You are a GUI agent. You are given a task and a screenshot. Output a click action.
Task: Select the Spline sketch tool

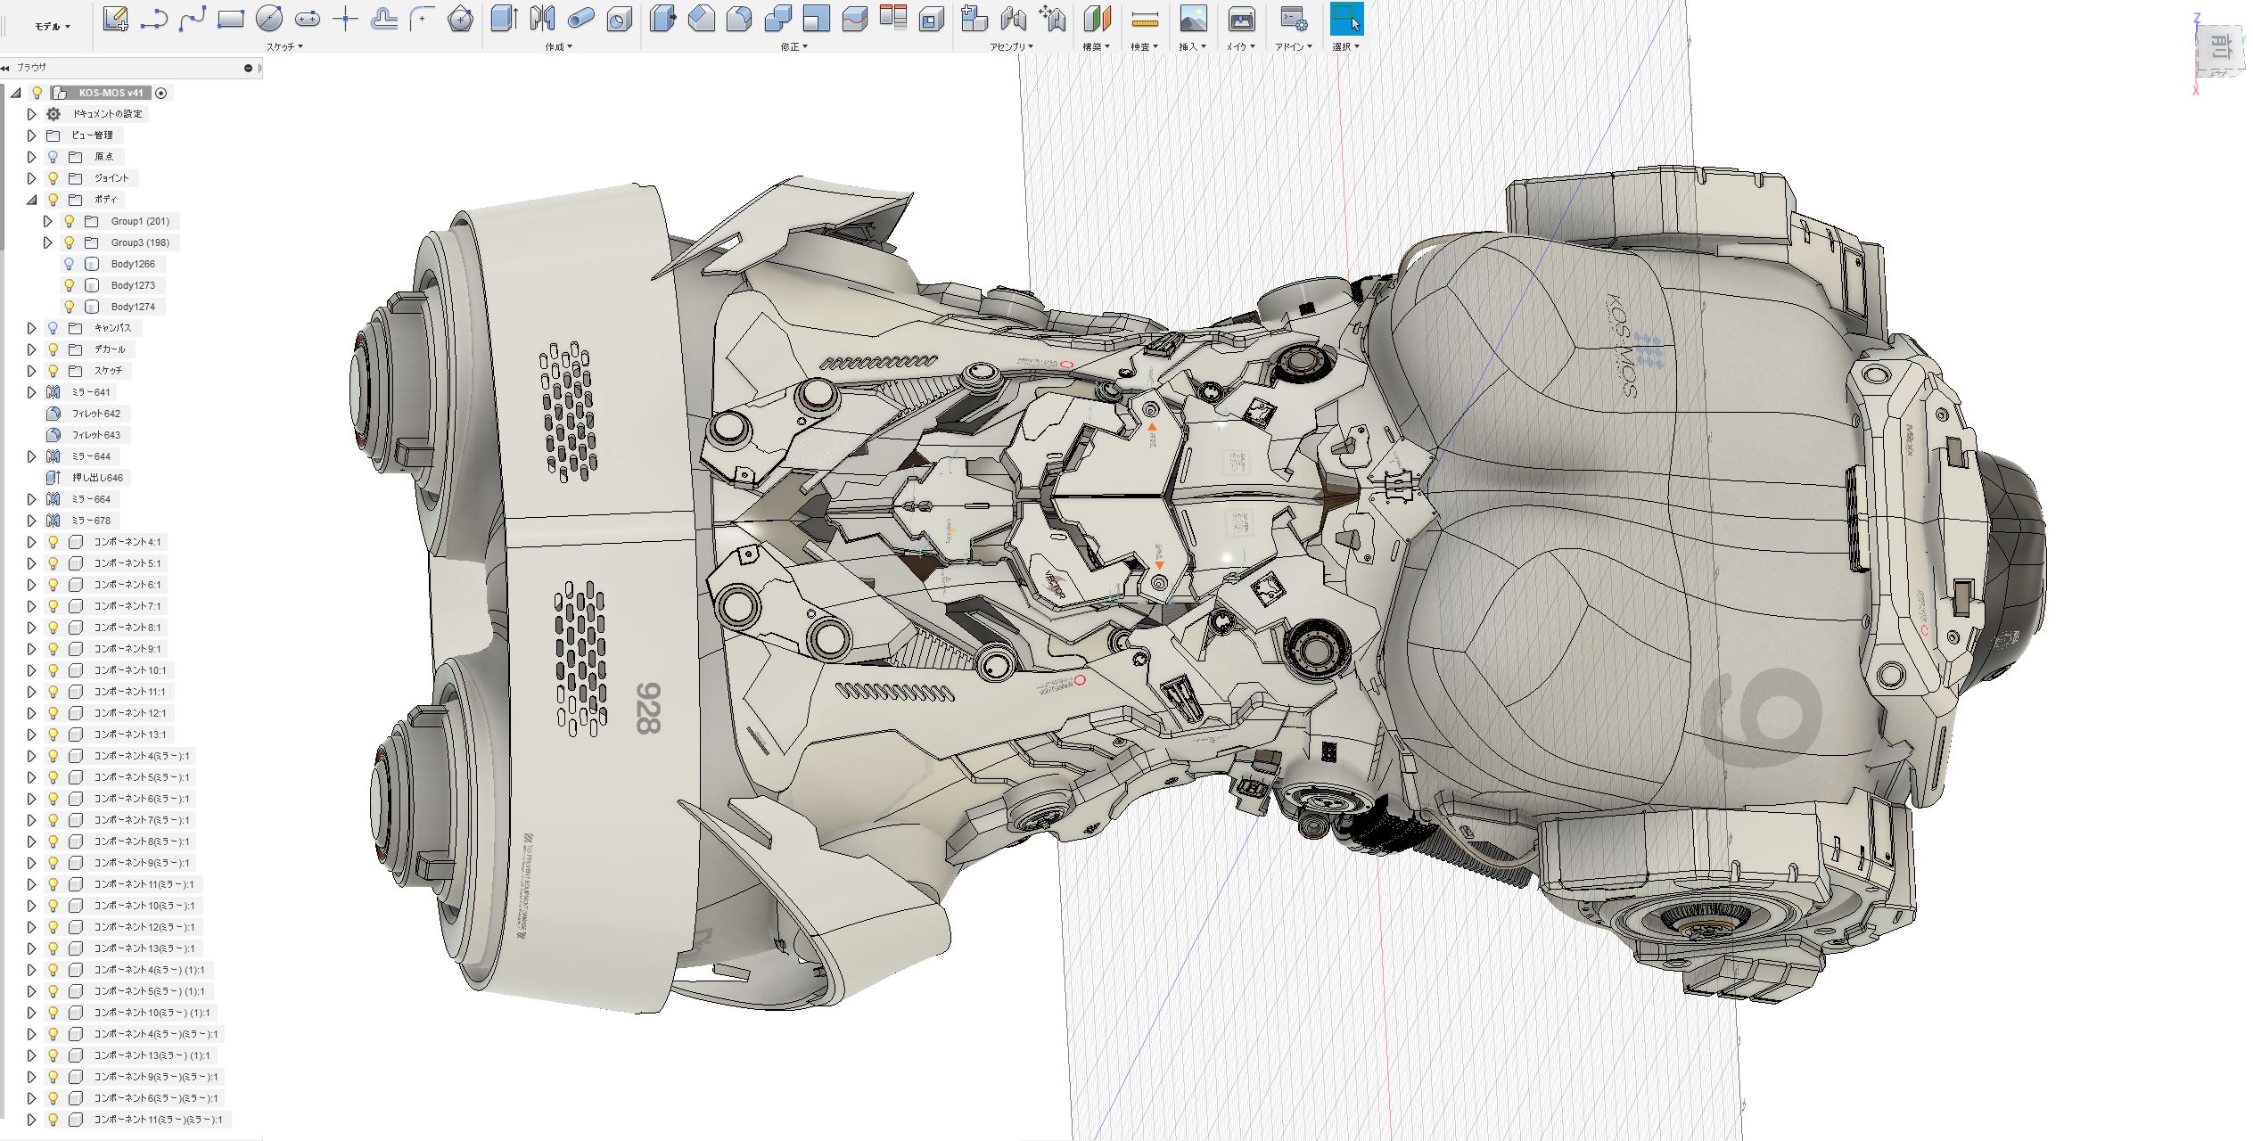coord(192,19)
